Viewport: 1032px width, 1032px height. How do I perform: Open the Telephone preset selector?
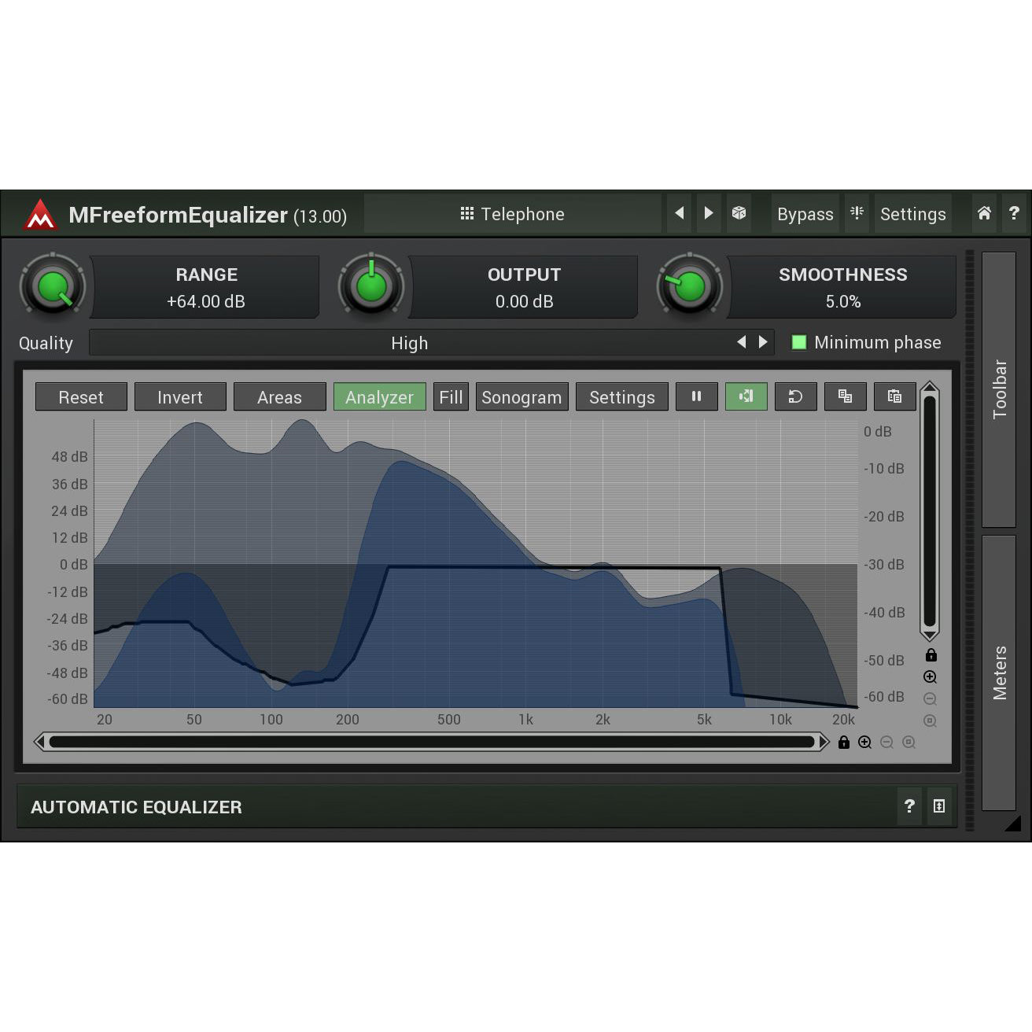point(512,214)
